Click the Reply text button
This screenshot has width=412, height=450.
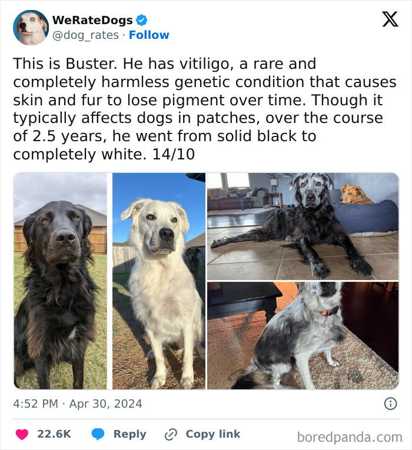coord(129,434)
